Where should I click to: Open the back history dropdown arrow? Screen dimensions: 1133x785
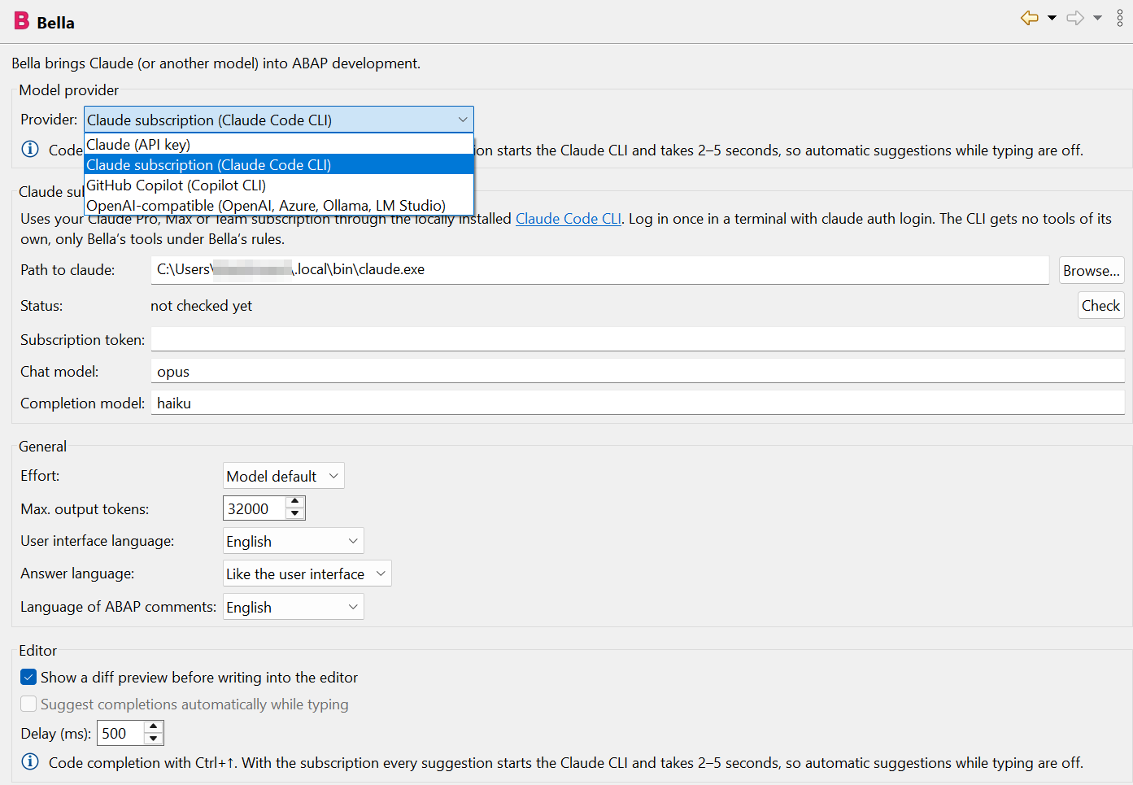(x=1052, y=18)
